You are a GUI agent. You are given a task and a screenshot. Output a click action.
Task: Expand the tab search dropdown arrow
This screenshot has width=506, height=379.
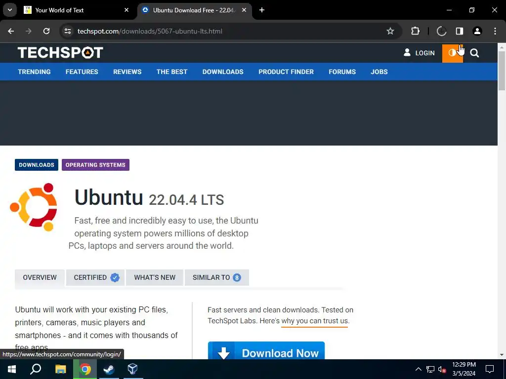10,10
